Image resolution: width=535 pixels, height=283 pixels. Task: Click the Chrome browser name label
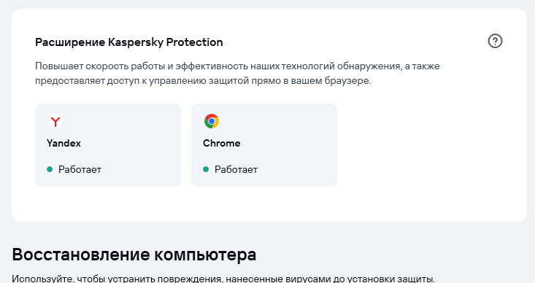(x=221, y=143)
